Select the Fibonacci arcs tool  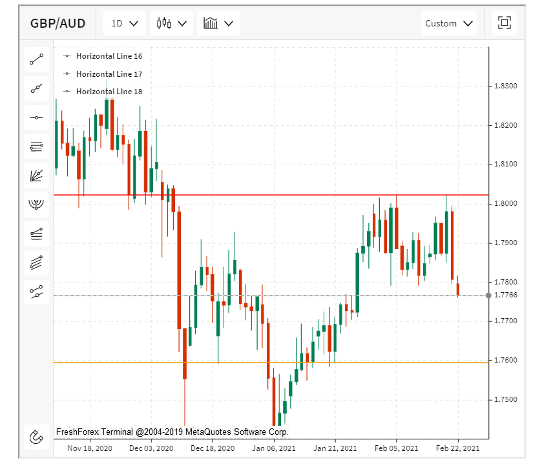[x=36, y=205]
